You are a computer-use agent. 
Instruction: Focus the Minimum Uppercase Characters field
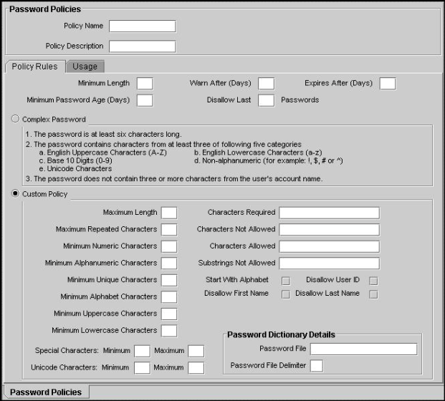pyautogui.click(x=169, y=314)
